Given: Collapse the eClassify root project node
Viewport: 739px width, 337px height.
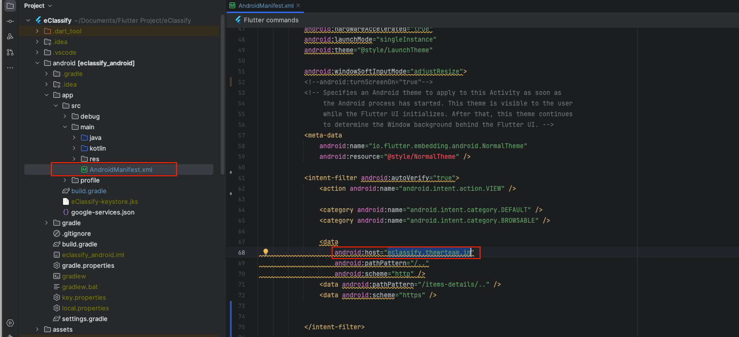Looking at the screenshot, I should pyautogui.click(x=28, y=20).
